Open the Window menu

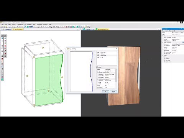click(x=45, y=24)
